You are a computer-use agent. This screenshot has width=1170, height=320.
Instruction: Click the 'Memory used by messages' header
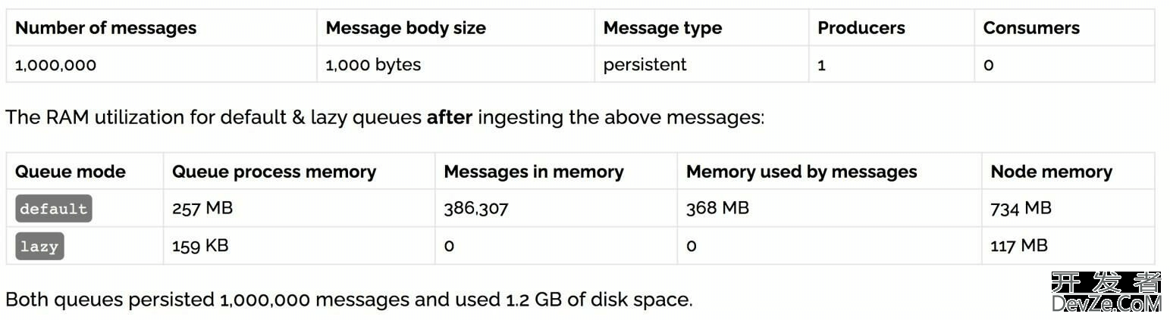click(x=801, y=172)
